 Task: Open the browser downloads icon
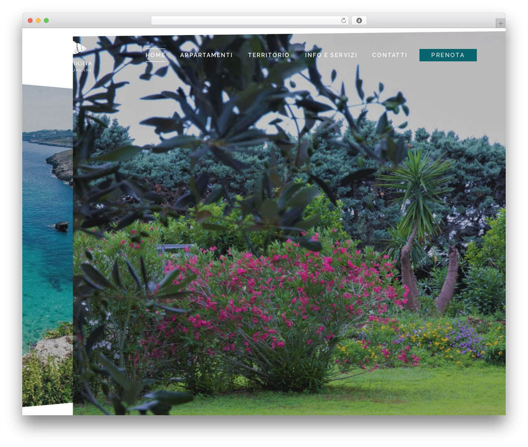[x=359, y=21]
